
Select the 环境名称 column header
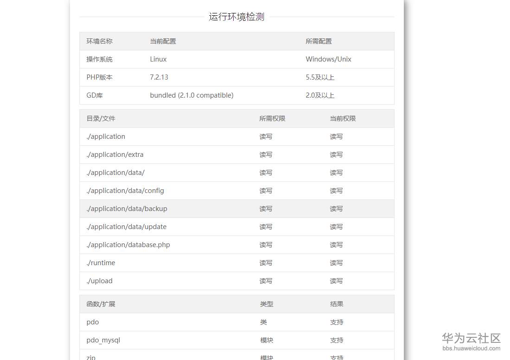pos(100,41)
